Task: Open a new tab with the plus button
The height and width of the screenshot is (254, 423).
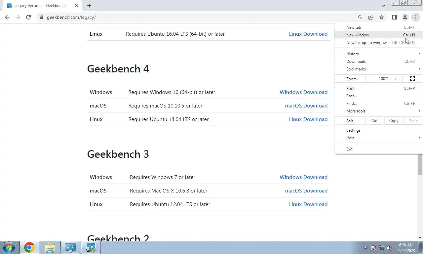Action: click(89, 6)
